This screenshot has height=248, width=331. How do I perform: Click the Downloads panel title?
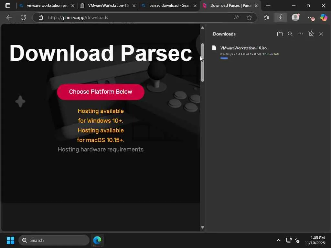(224, 34)
